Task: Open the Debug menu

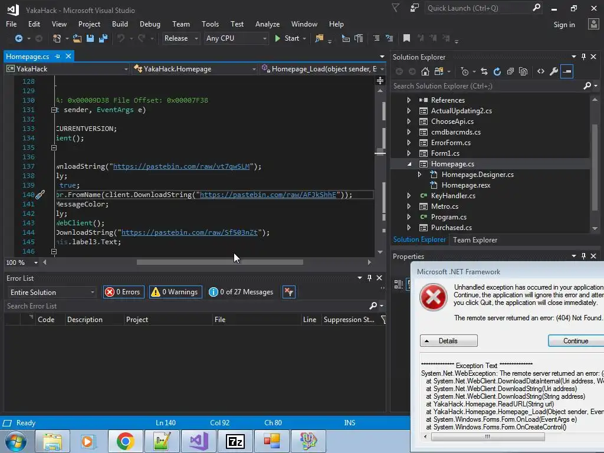Action: coord(150,24)
